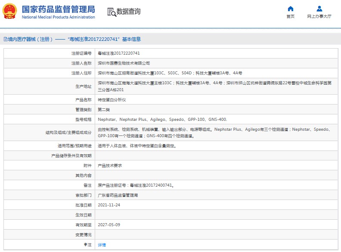This screenshot has width=341, height=252.
Task: Select the 注册人住所 address value
Action: (170, 73)
